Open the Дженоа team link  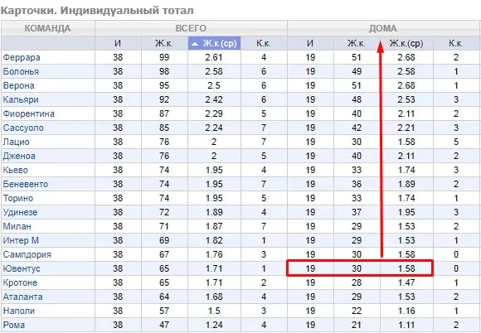pos(19,156)
